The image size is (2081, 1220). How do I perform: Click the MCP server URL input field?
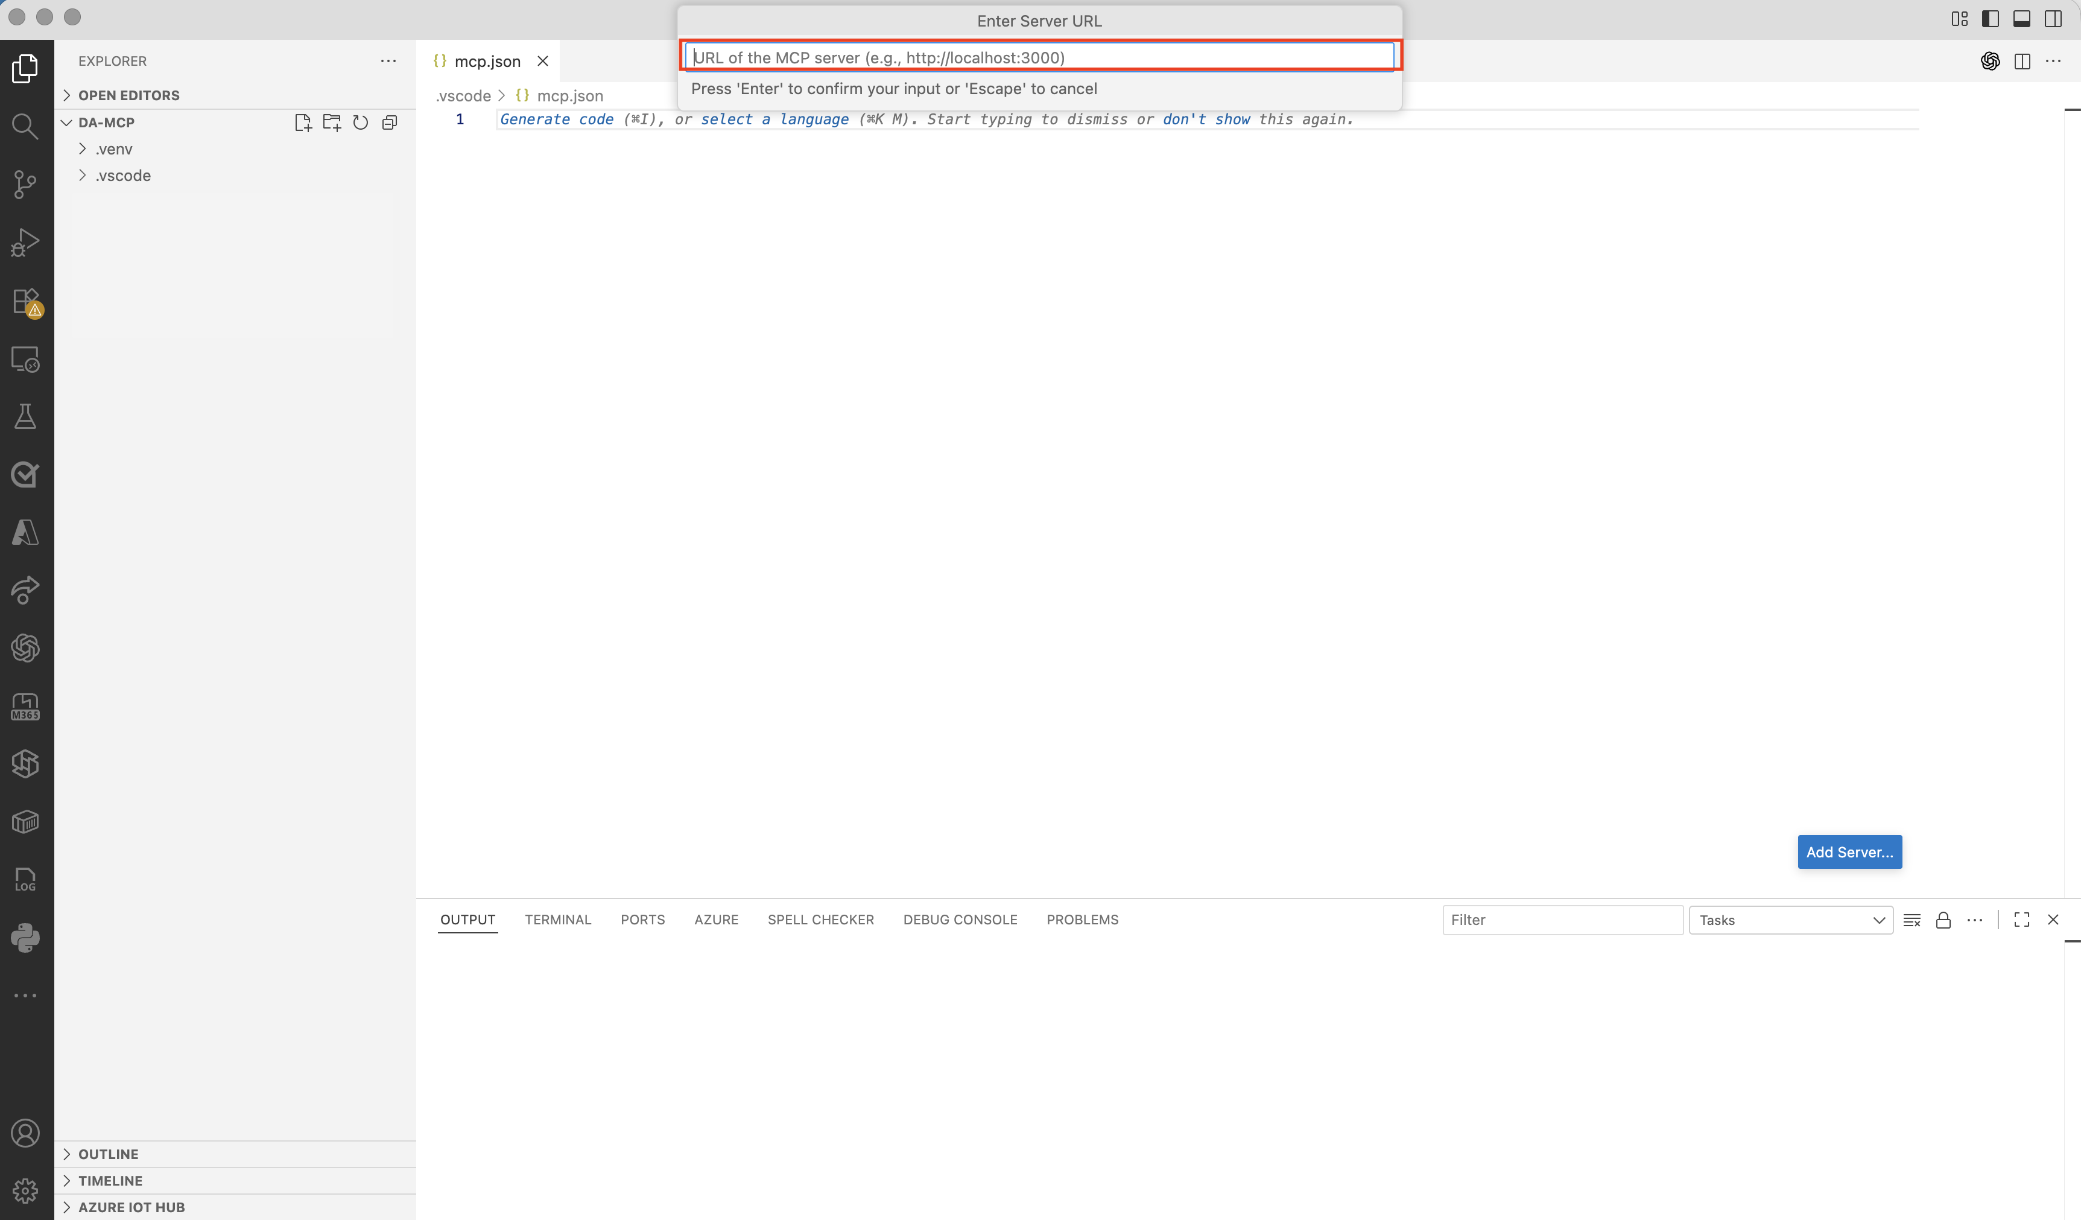[1039, 57]
